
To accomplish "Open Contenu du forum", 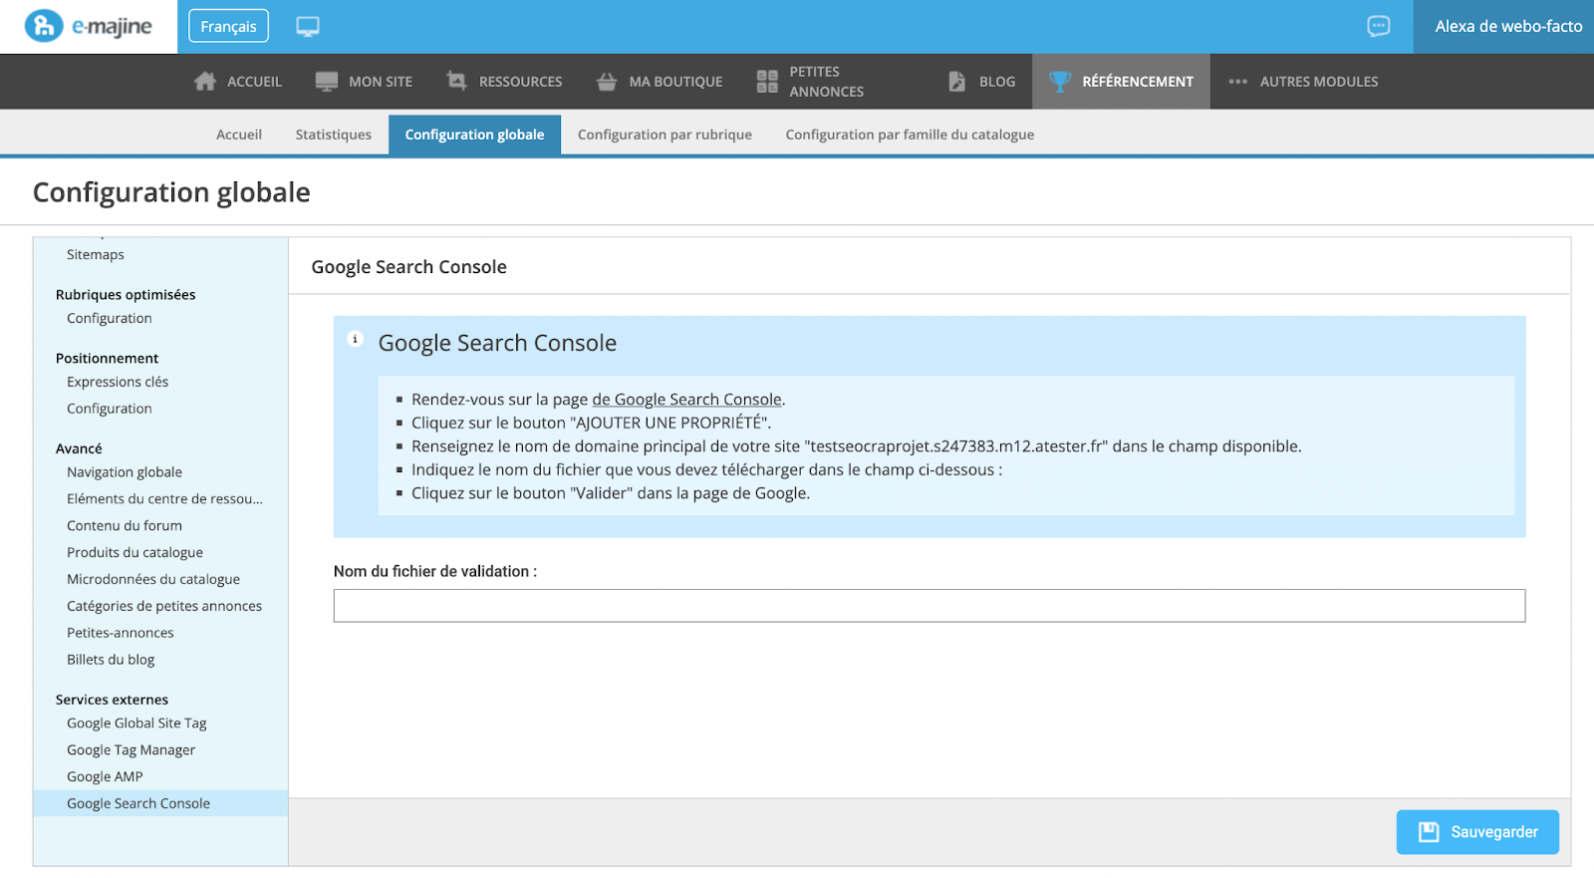I will (125, 527).
